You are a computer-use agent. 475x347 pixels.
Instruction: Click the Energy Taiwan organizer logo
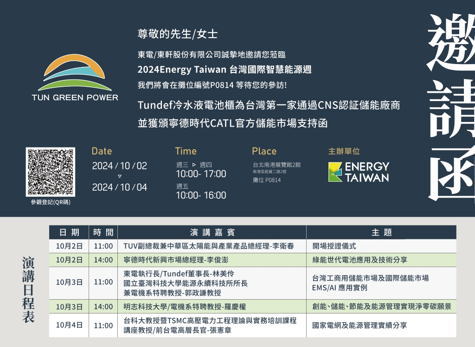click(359, 172)
